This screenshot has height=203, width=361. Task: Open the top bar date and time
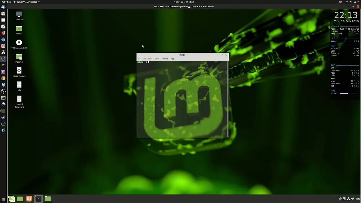(x=184, y=2)
